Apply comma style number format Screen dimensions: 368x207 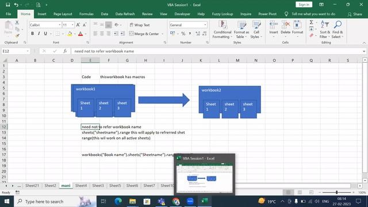(x=190, y=34)
